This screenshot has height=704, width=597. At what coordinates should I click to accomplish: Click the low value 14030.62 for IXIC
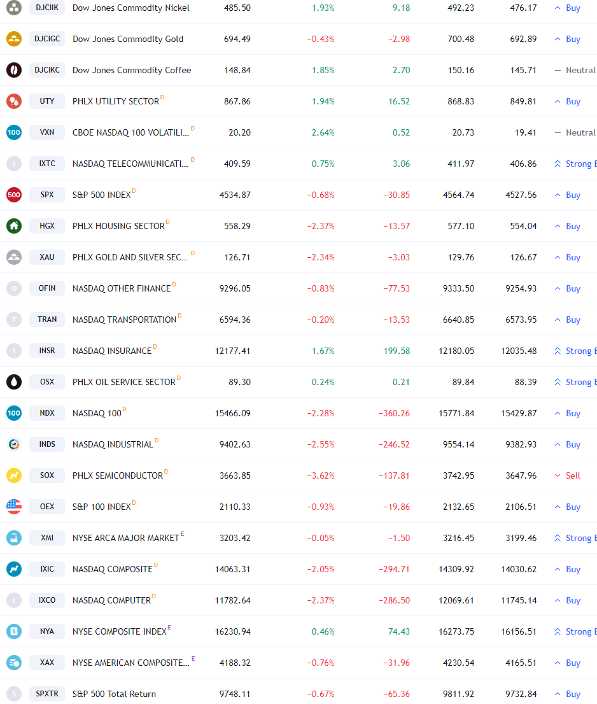tap(519, 569)
